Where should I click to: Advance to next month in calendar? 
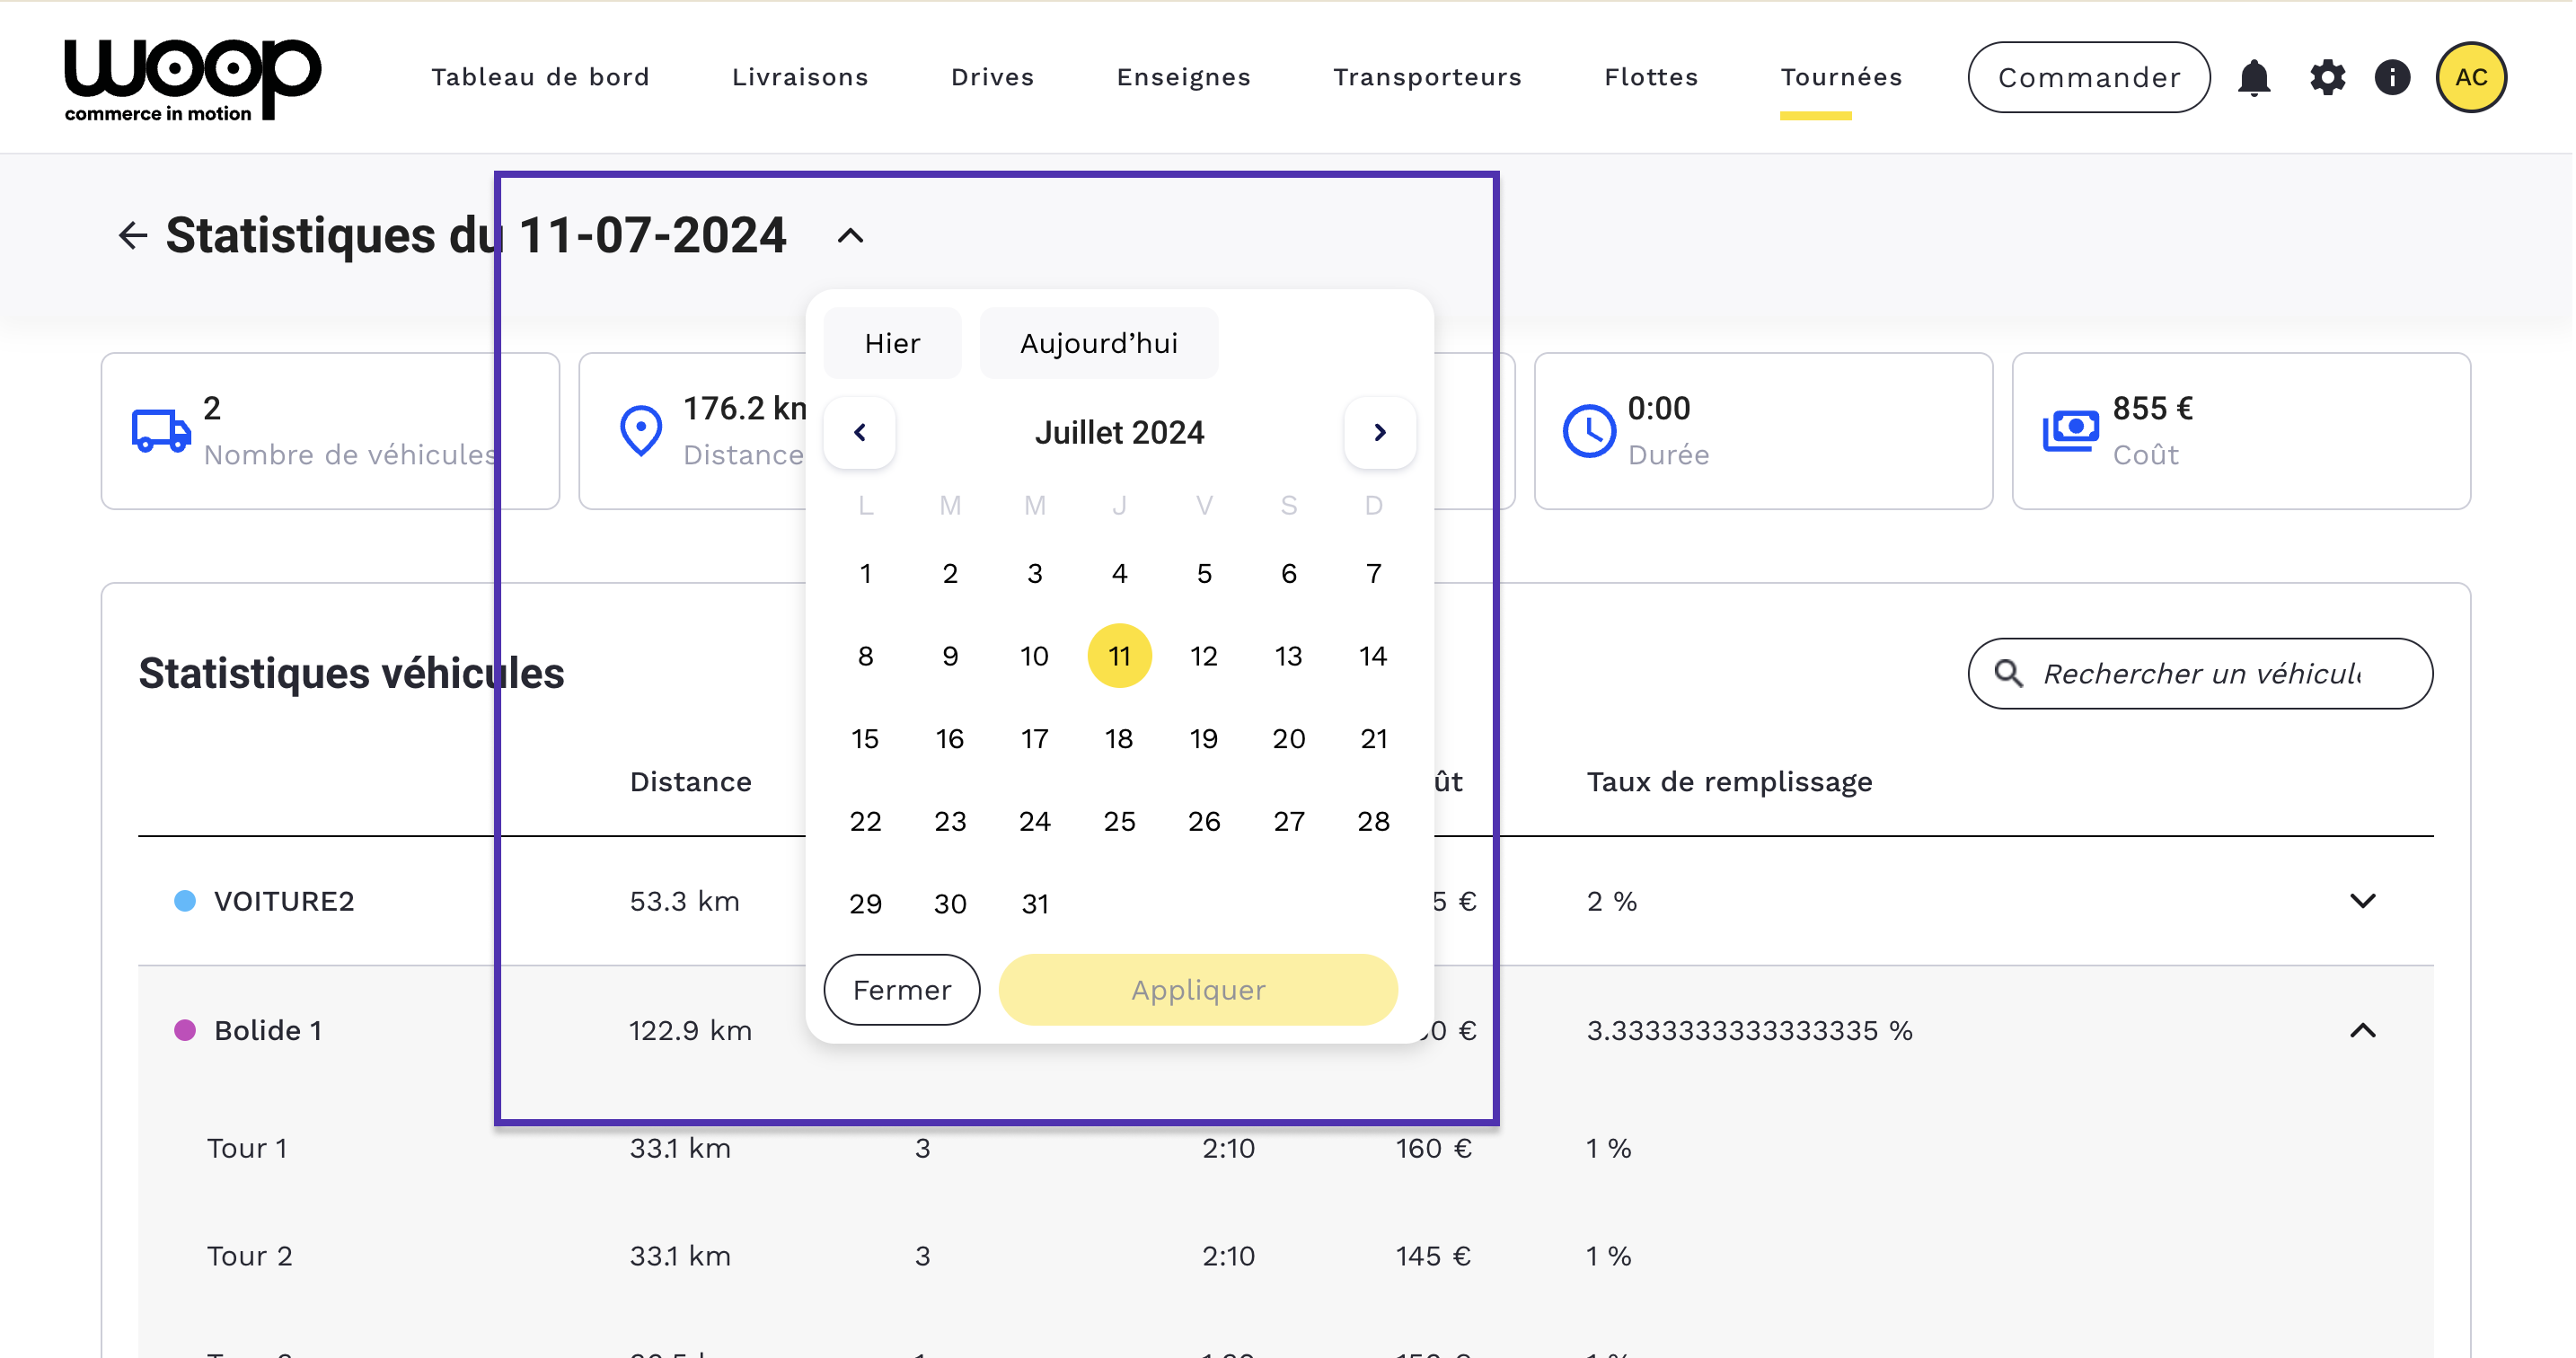(x=1379, y=432)
